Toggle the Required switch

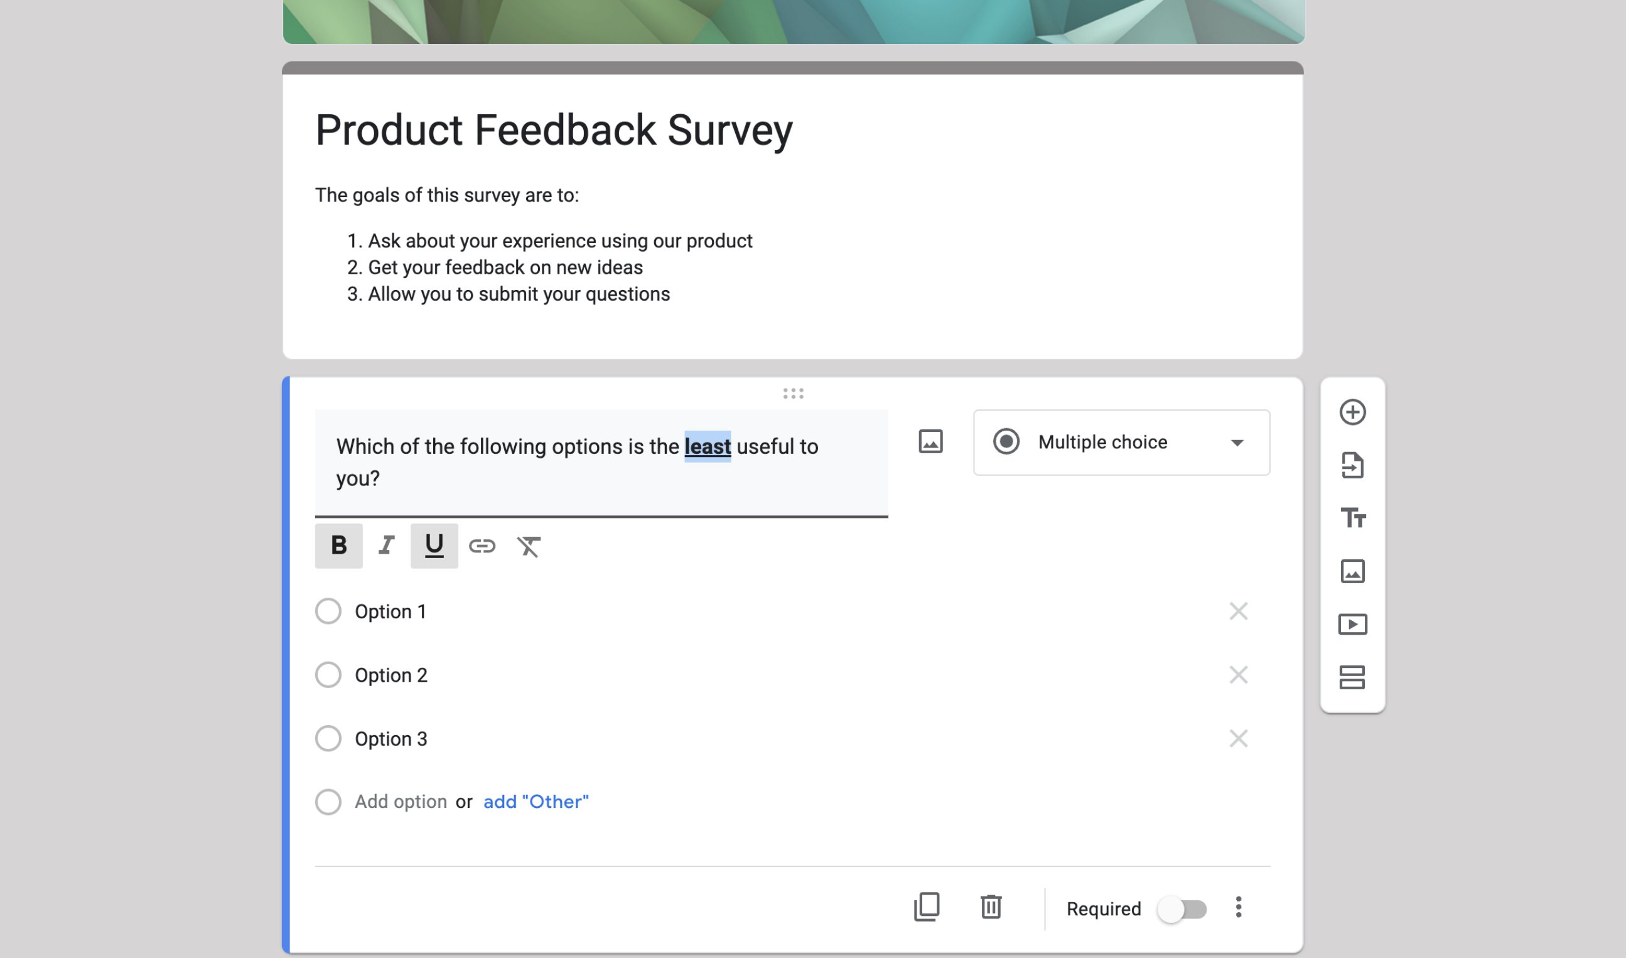(x=1182, y=909)
